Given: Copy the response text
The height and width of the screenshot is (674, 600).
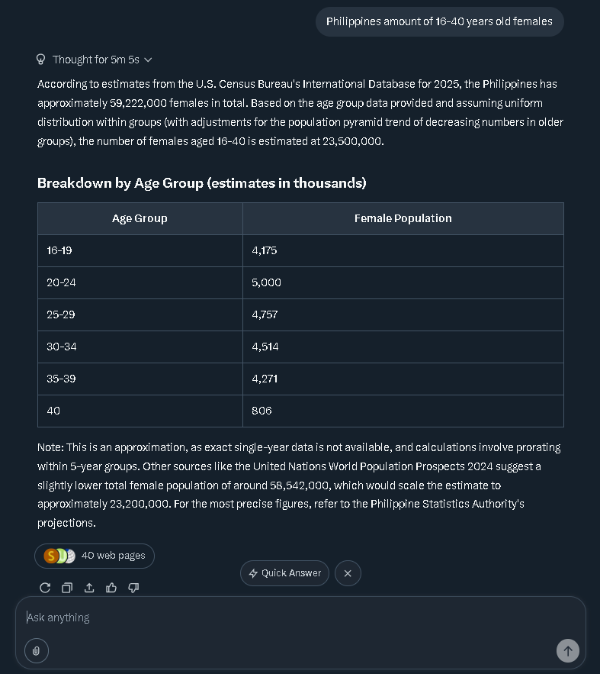Looking at the screenshot, I should click(x=67, y=588).
